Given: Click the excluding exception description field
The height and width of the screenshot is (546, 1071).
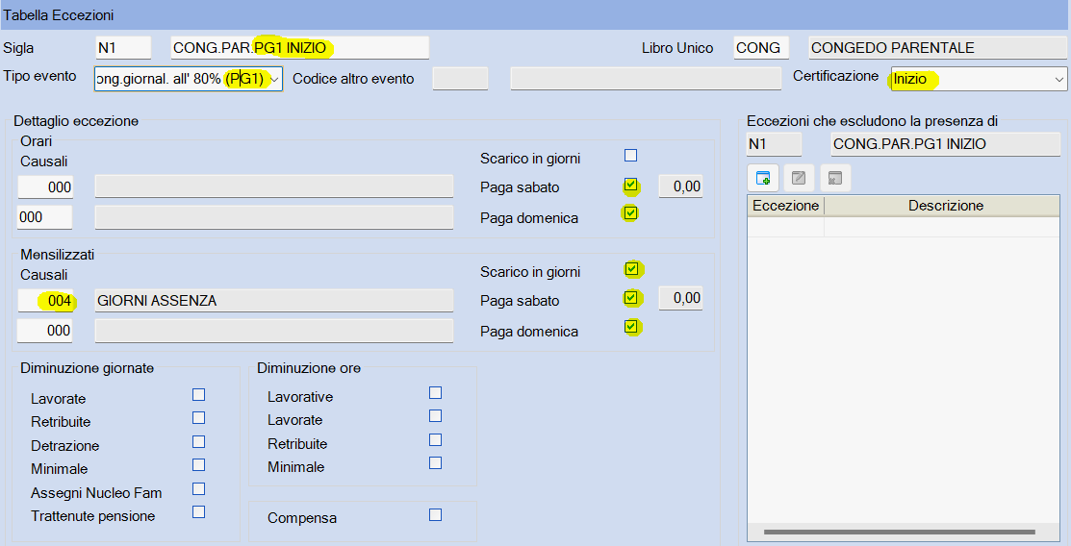Looking at the screenshot, I should pos(945,144).
